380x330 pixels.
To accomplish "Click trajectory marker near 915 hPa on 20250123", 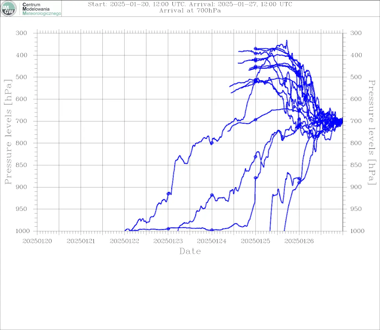I will point(168,193).
